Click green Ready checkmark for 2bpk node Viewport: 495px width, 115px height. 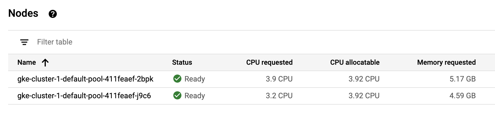pyautogui.click(x=177, y=79)
